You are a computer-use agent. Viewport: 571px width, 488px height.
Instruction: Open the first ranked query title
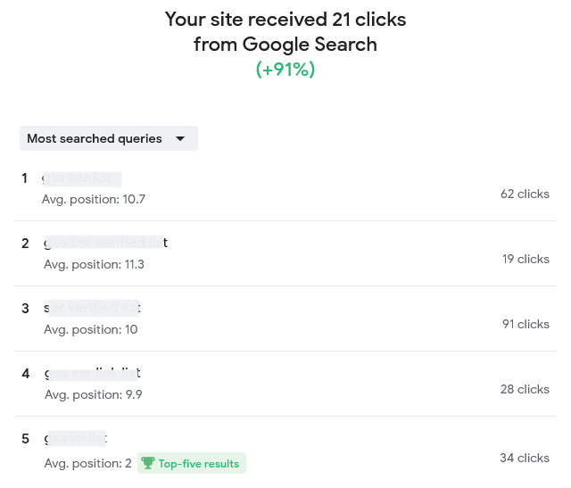click(x=81, y=178)
